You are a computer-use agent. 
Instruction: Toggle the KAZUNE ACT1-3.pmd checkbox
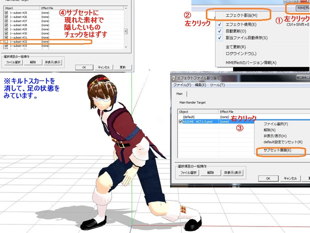[180, 121]
